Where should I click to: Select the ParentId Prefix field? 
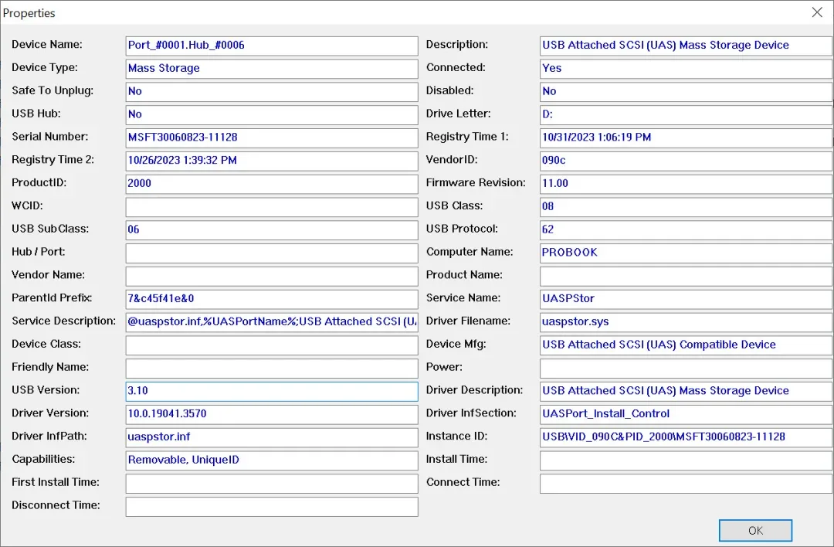pos(271,299)
